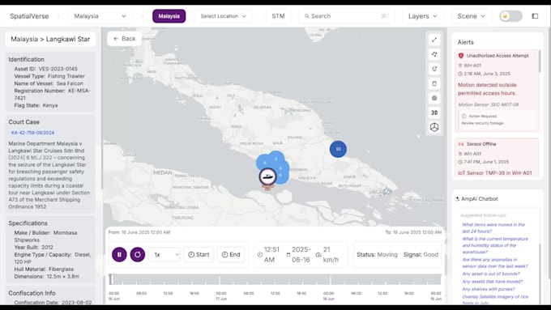This screenshot has width=551, height=310.
Task: Select the purple Malaysia tab
Action: click(169, 16)
